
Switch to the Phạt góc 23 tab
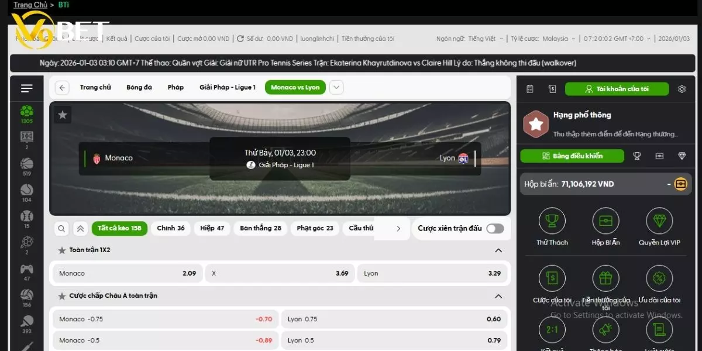(x=315, y=228)
